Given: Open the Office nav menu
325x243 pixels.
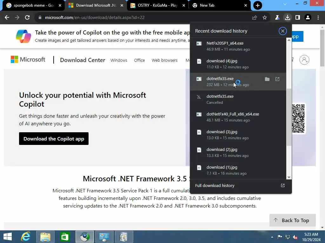Looking at the screenshot, I should (x=139, y=60).
